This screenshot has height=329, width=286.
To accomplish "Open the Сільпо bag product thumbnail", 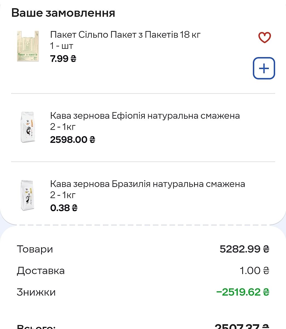I will [x=28, y=46].
